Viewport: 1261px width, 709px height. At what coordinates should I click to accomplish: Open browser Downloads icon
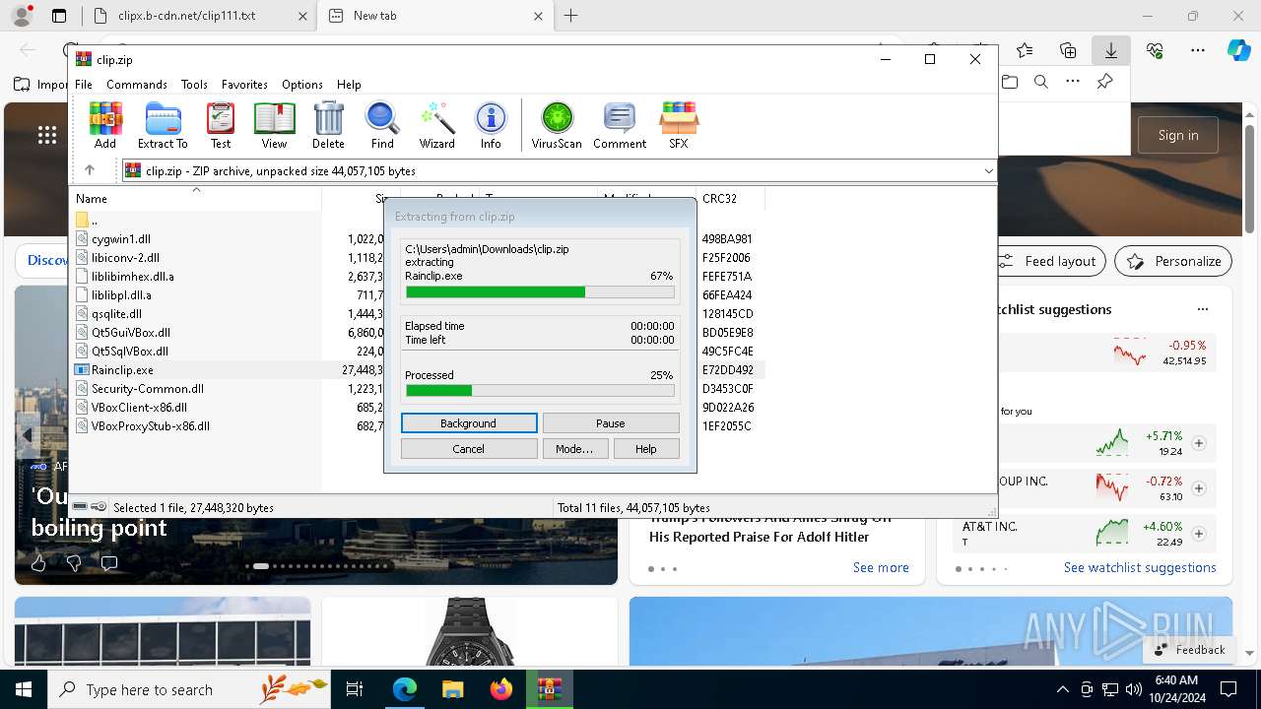tap(1111, 50)
